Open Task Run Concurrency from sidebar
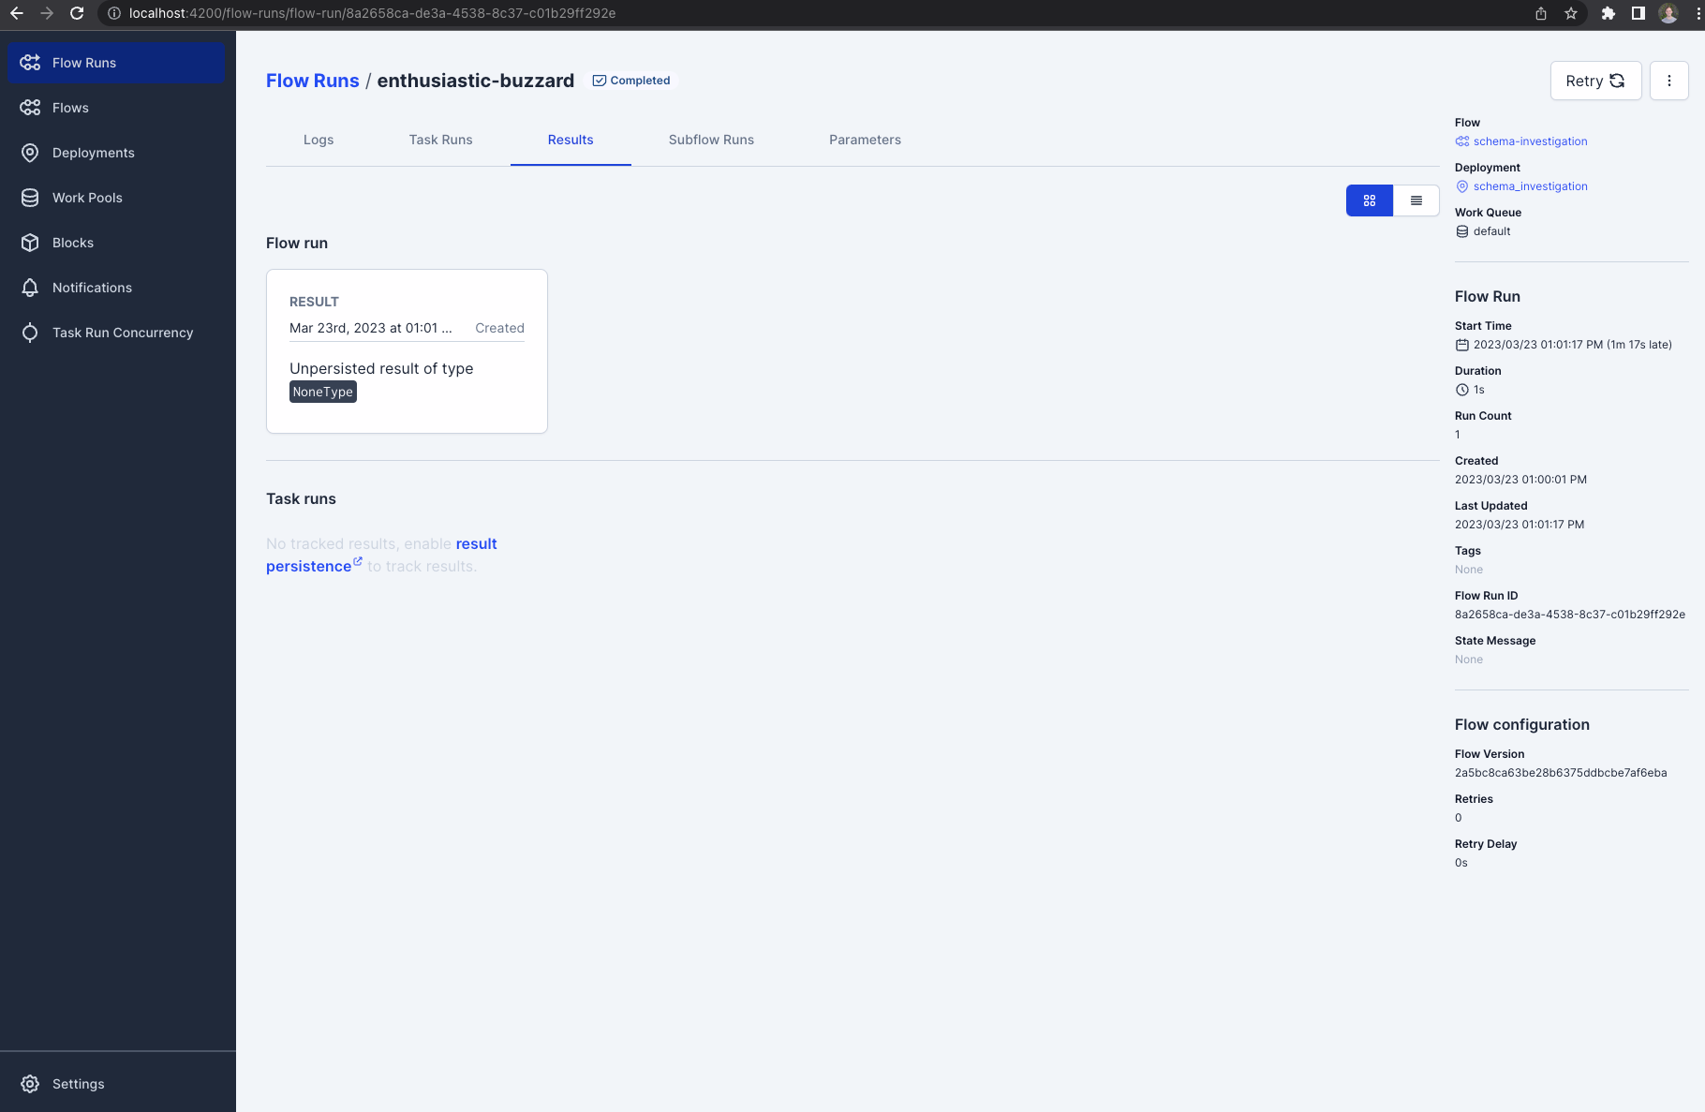The image size is (1705, 1112). [122, 332]
